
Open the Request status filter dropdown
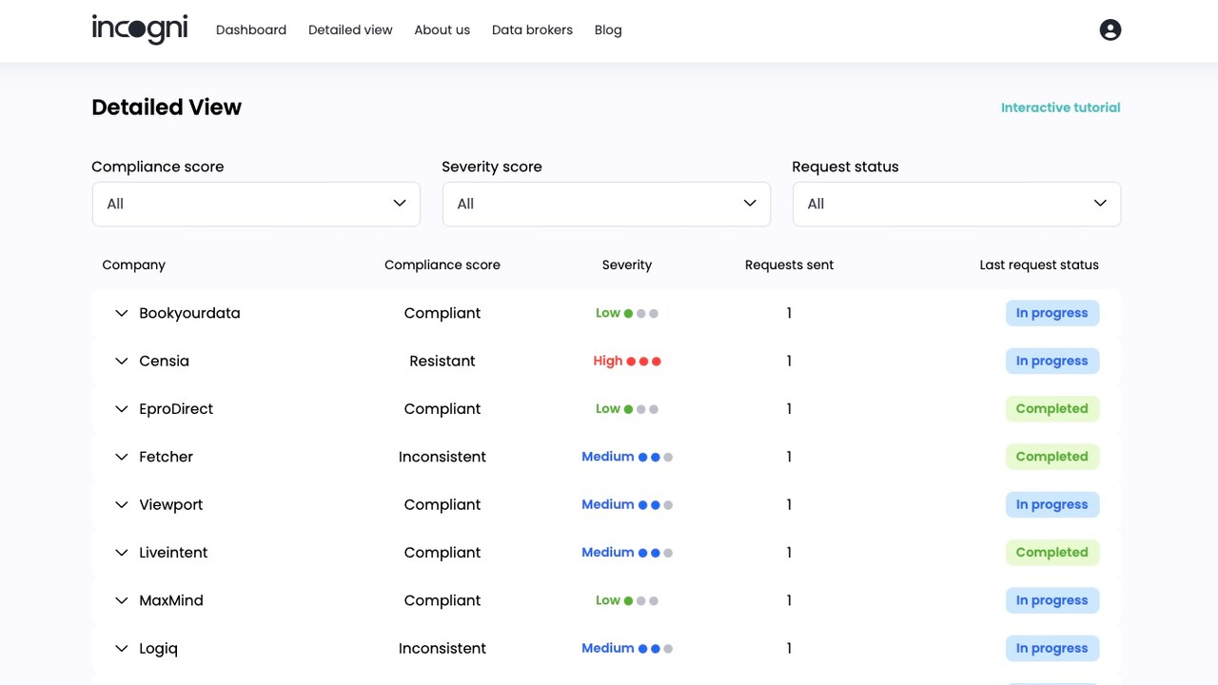(956, 204)
